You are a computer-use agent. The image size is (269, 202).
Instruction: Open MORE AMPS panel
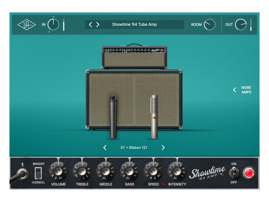(246, 90)
